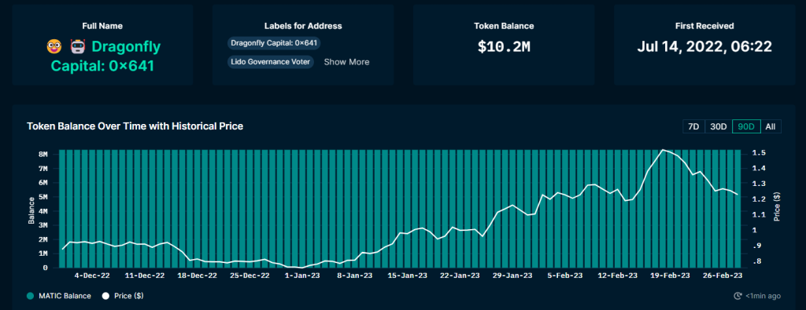Select the 30D time range

[x=718, y=126]
